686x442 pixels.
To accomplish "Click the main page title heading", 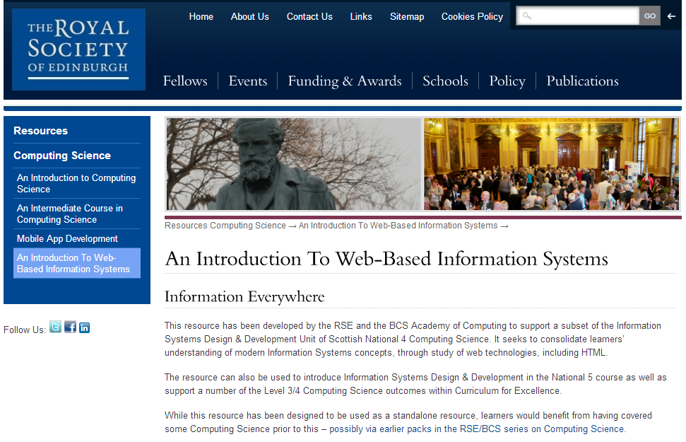I will [x=386, y=259].
